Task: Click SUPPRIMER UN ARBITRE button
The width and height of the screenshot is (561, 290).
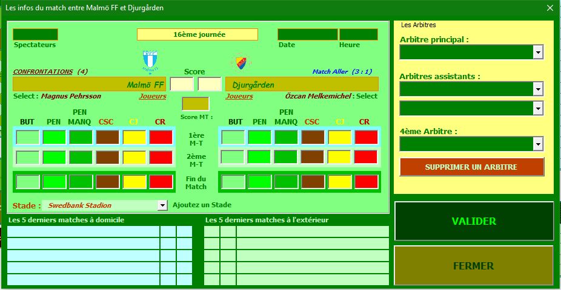Action: (471, 166)
